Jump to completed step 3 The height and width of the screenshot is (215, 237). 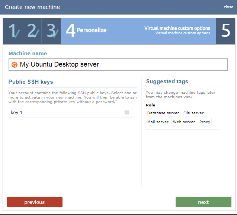tap(51, 31)
